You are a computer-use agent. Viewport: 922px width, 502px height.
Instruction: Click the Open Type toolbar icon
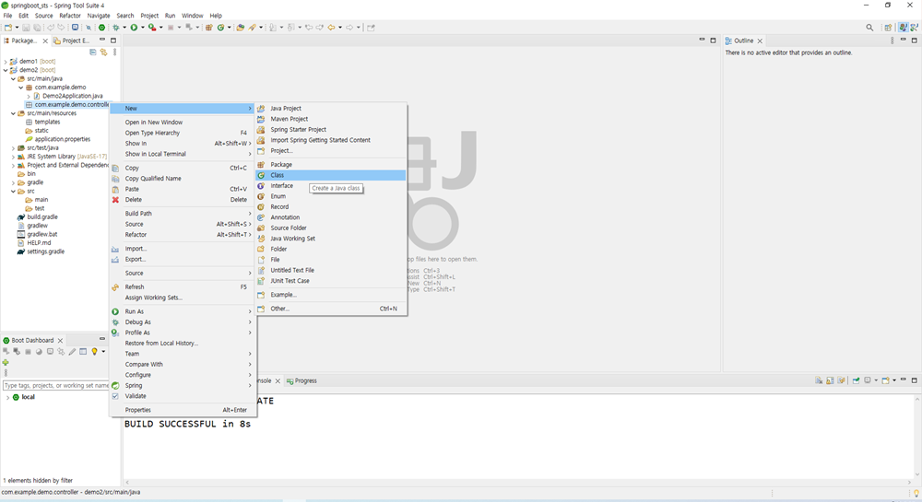240,28
